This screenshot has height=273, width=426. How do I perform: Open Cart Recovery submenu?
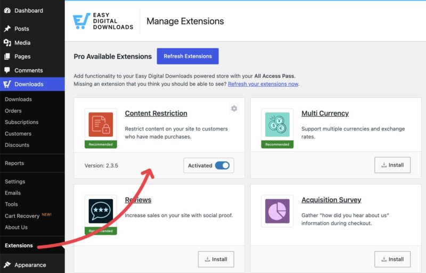click(x=22, y=216)
